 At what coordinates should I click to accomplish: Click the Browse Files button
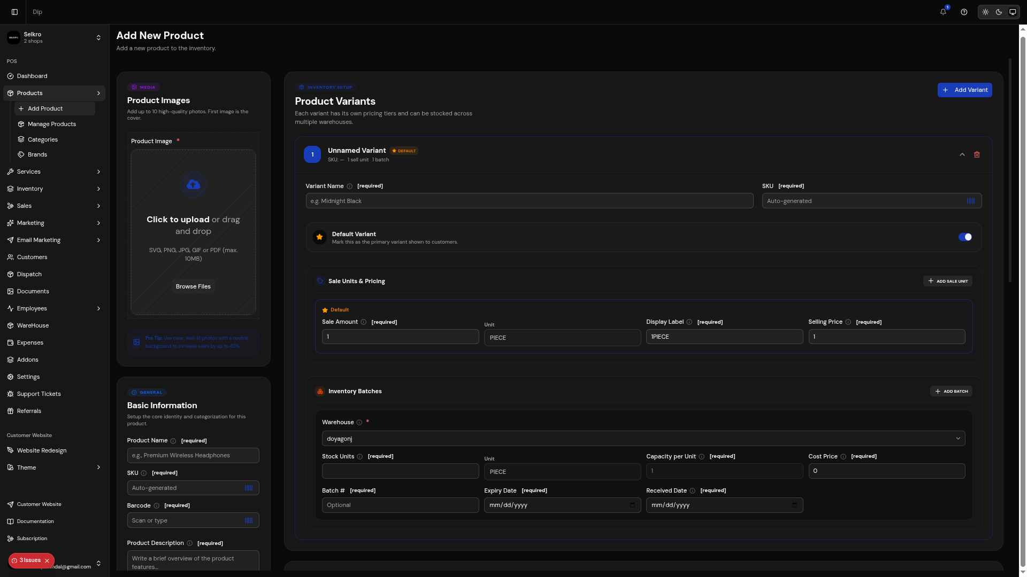click(x=193, y=286)
